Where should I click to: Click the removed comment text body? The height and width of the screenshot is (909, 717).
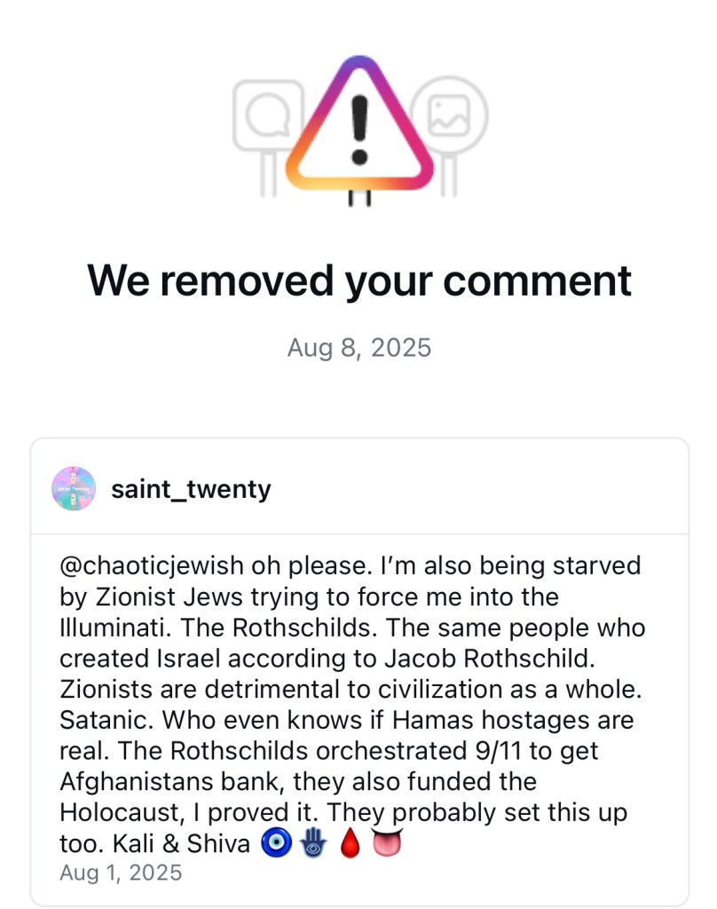click(355, 704)
